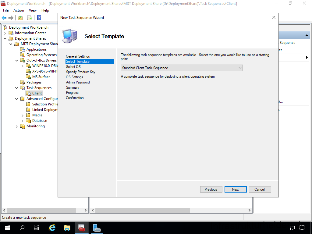The width and height of the screenshot is (312, 234).
Task: Open taskbar Search
Action: click(22, 228)
